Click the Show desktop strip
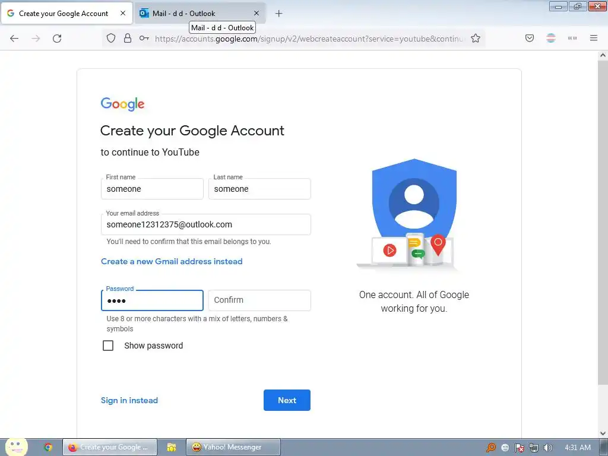Viewport: 608px width, 456px height. point(604,447)
